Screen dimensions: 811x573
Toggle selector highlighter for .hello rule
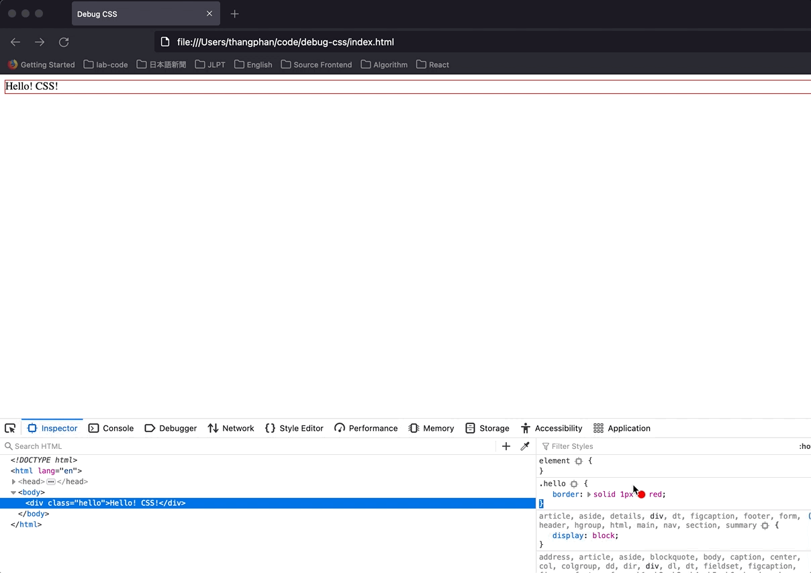574,484
